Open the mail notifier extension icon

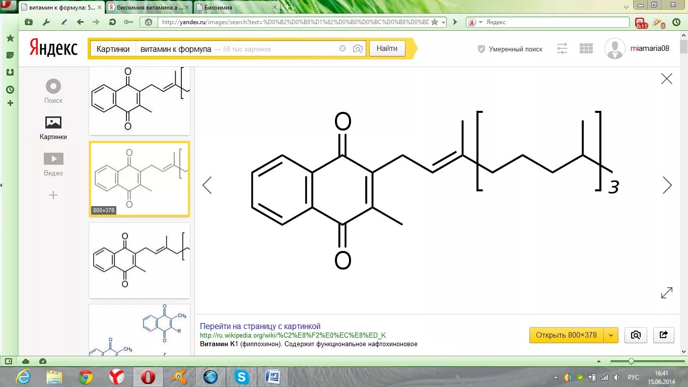click(x=641, y=23)
